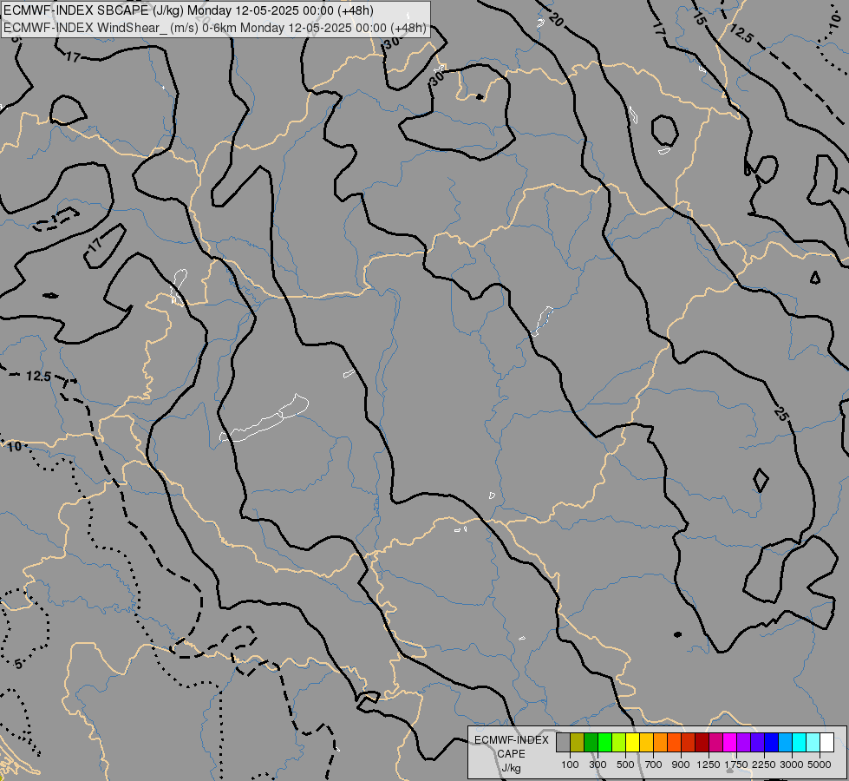Select the pale cyan legend swatch

coord(813,742)
